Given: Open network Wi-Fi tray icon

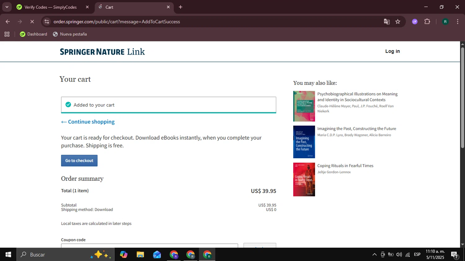Looking at the screenshot, I should tap(408, 254).
